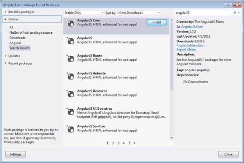
Task: Open the AngularJS.Core Id link
Action: pos(192,27)
